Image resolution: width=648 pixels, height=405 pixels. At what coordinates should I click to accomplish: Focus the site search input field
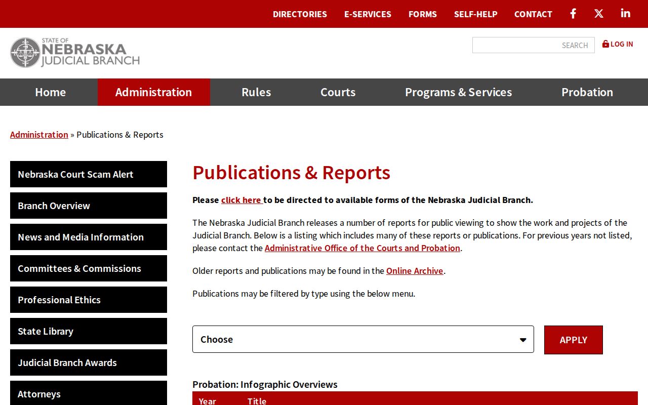point(534,45)
